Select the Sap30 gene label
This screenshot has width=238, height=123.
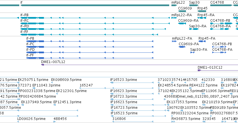194,3
